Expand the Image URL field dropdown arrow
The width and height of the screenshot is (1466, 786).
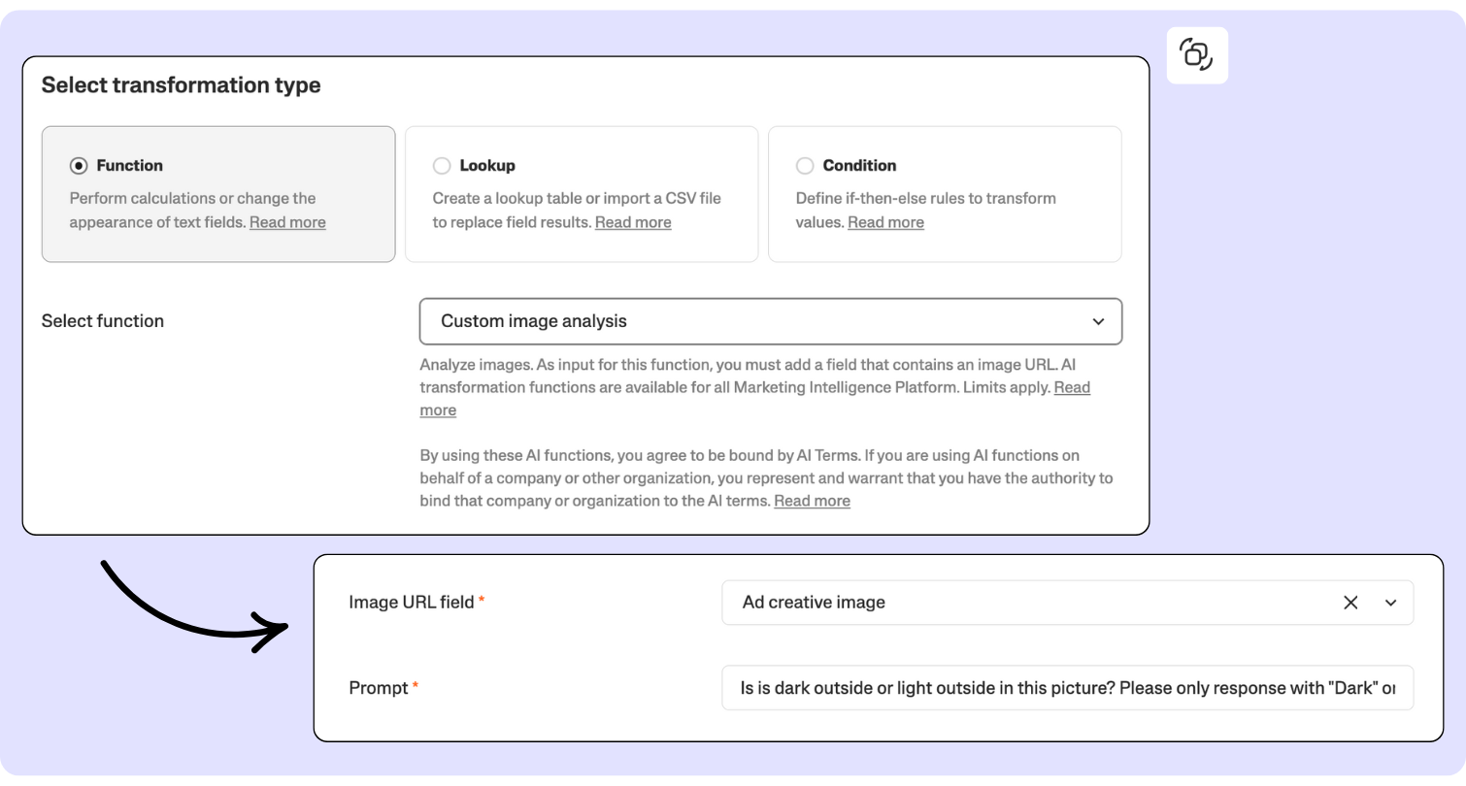click(x=1390, y=603)
